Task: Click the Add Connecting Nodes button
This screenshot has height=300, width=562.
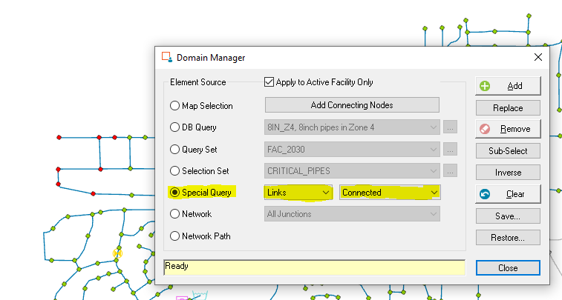Action: (352, 105)
